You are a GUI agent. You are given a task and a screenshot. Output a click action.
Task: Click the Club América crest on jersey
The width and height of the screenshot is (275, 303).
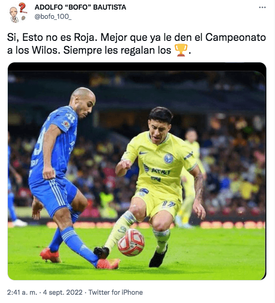click(x=169, y=158)
